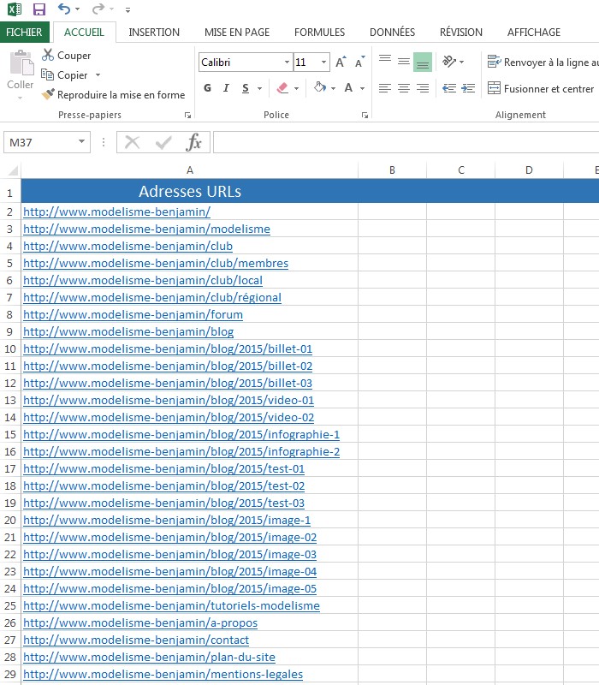The image size is (599, 685).
Task: Toggle italic (I) formatting
Action: tap(226, 88)
